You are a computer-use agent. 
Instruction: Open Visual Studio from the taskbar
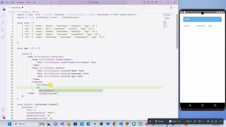click(62, 124)
